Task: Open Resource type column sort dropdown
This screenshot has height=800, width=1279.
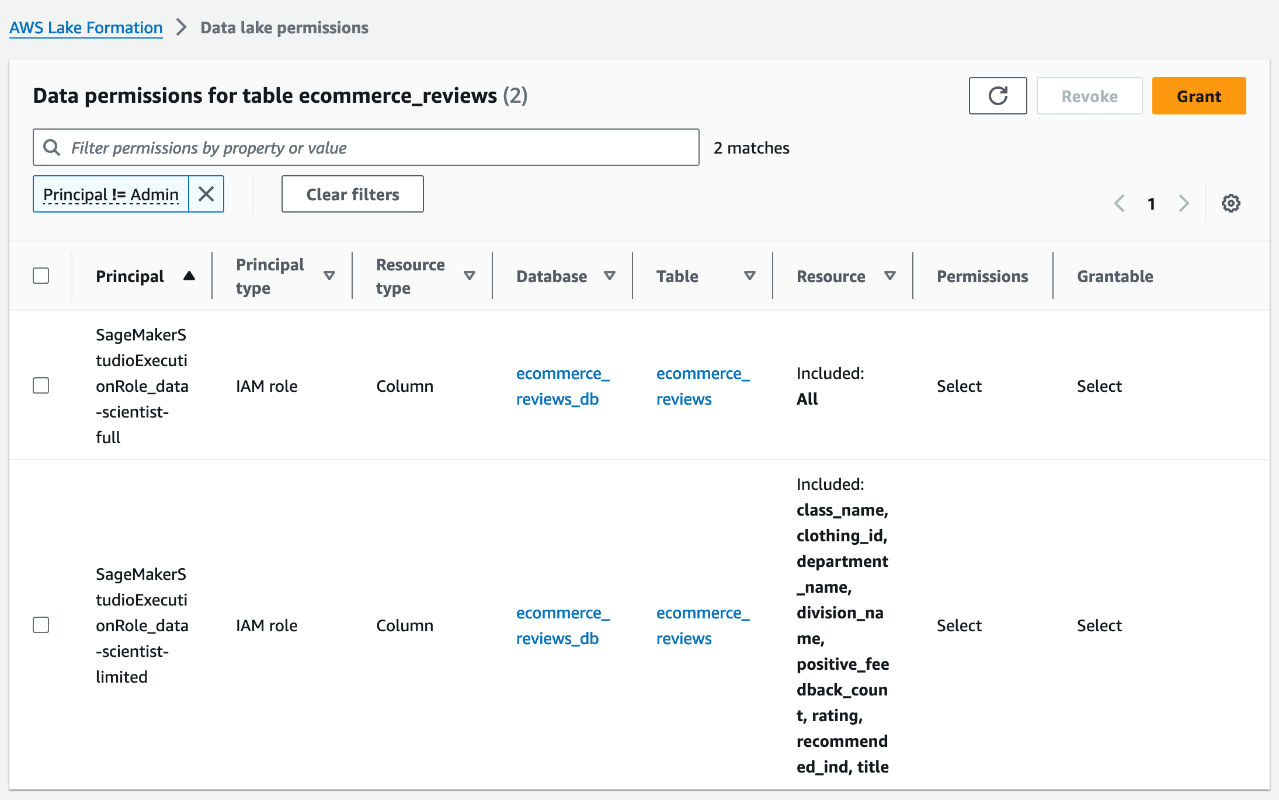Action: click(x=470, y=276)
